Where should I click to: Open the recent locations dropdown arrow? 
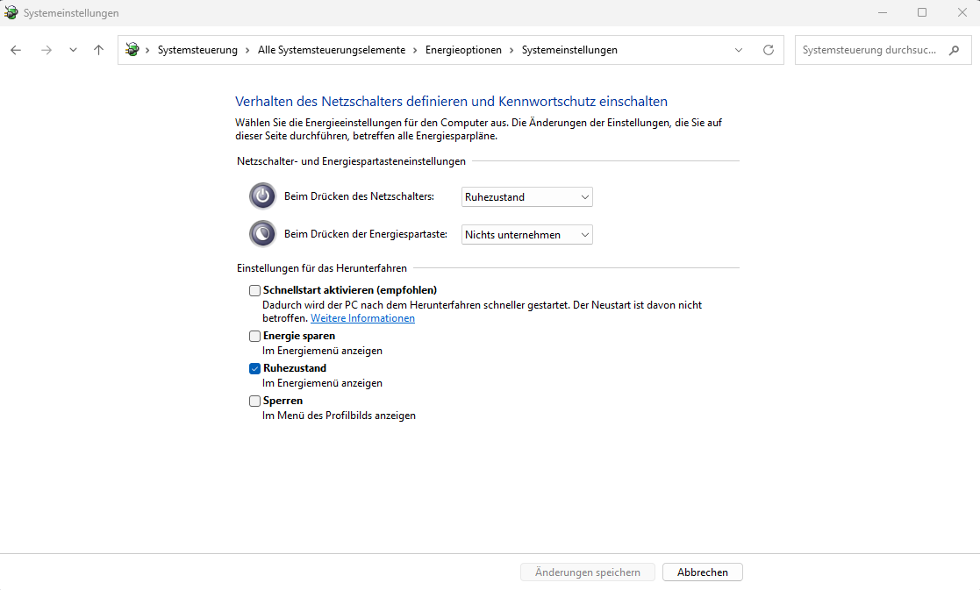click(x=73, y=50)
